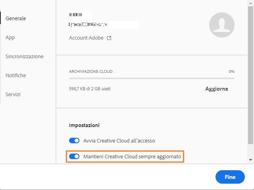254x190 pixels.
Task: Go to the Servizi tab
Action: coord(13,94)
